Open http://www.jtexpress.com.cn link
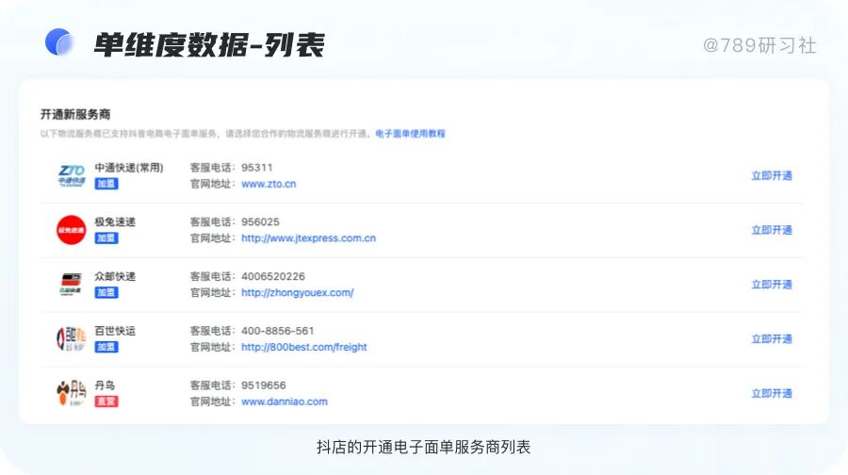The height and width of the screenshot is (475, 848). coord(308,238)
